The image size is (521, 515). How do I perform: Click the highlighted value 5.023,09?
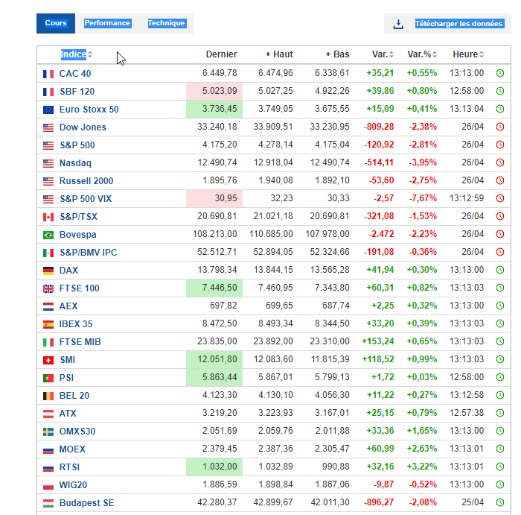[x=220, y=91]
